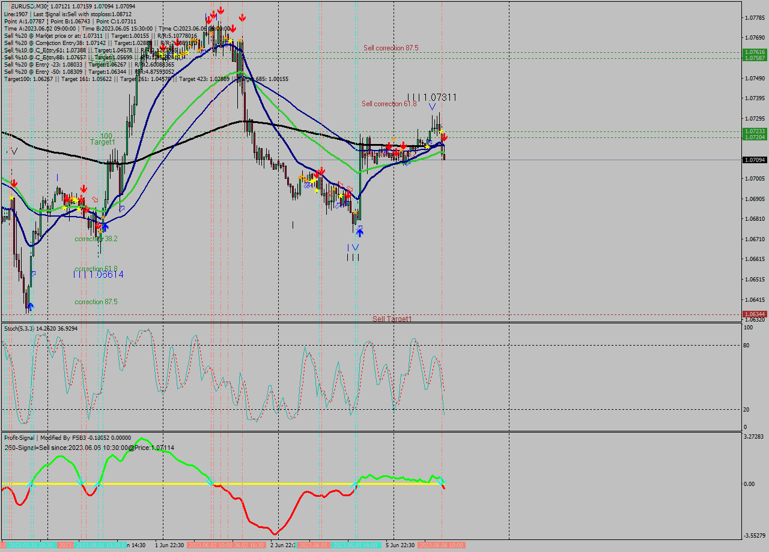Click the red sell arrow above the latest candles
This screenshot has height=552, width=769.
[x=443, y=137]
